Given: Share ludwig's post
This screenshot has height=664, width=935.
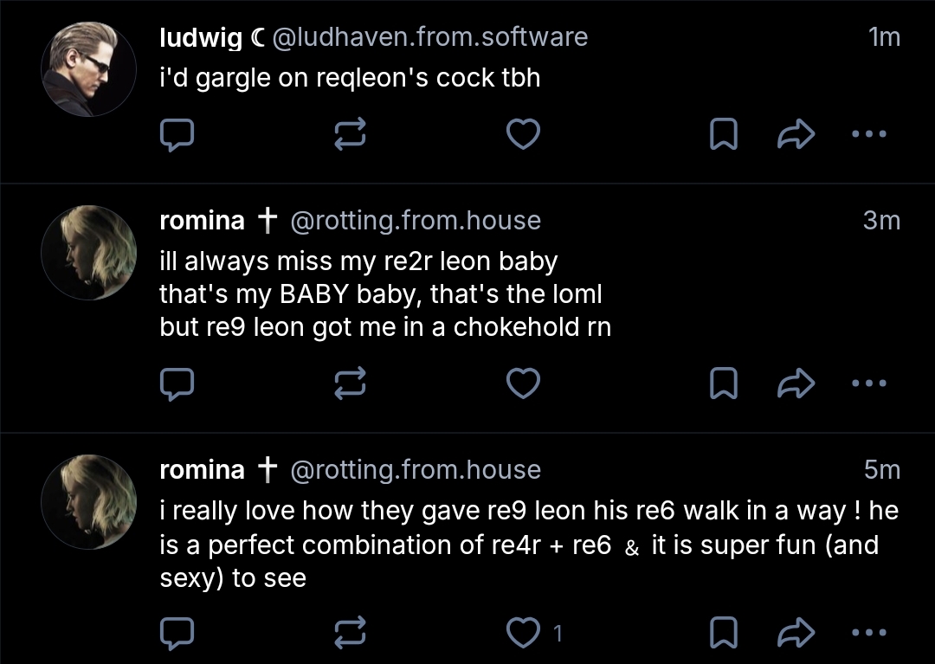Looking at the screenshot, I should pos(796,134).
